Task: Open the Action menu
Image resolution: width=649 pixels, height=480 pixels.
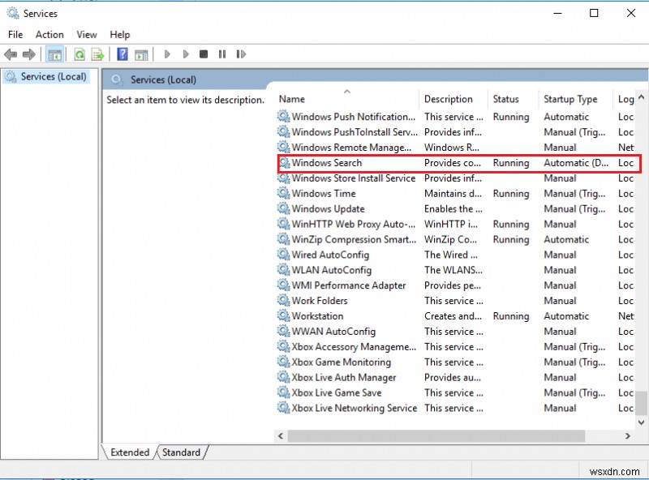Action: (49, 34)
